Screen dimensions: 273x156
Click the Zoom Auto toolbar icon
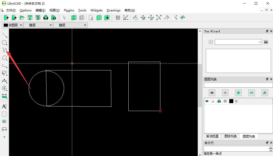tap(159, 18)
